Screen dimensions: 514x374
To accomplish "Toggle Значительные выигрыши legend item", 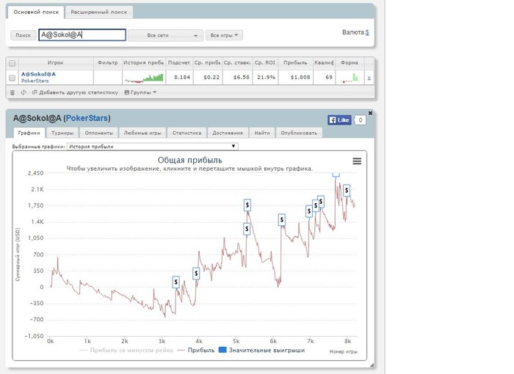I will point(261,350).
